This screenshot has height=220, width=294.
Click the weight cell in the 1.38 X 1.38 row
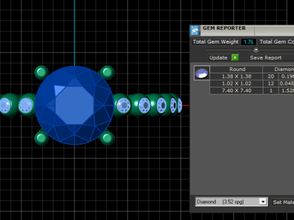287,76
